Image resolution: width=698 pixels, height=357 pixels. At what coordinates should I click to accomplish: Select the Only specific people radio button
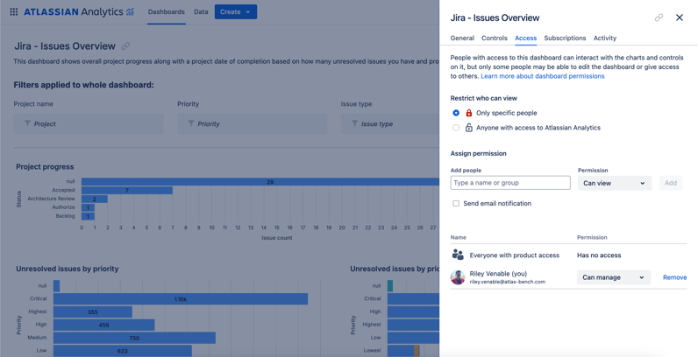456,113
